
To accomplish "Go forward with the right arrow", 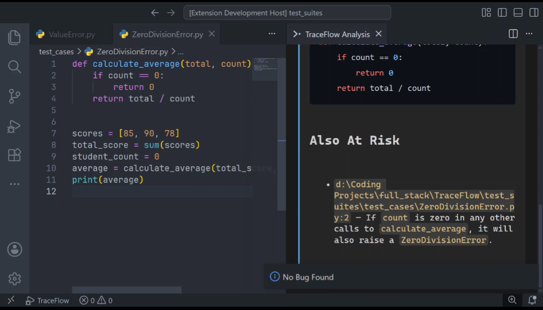I will click(x=171, y=13).
